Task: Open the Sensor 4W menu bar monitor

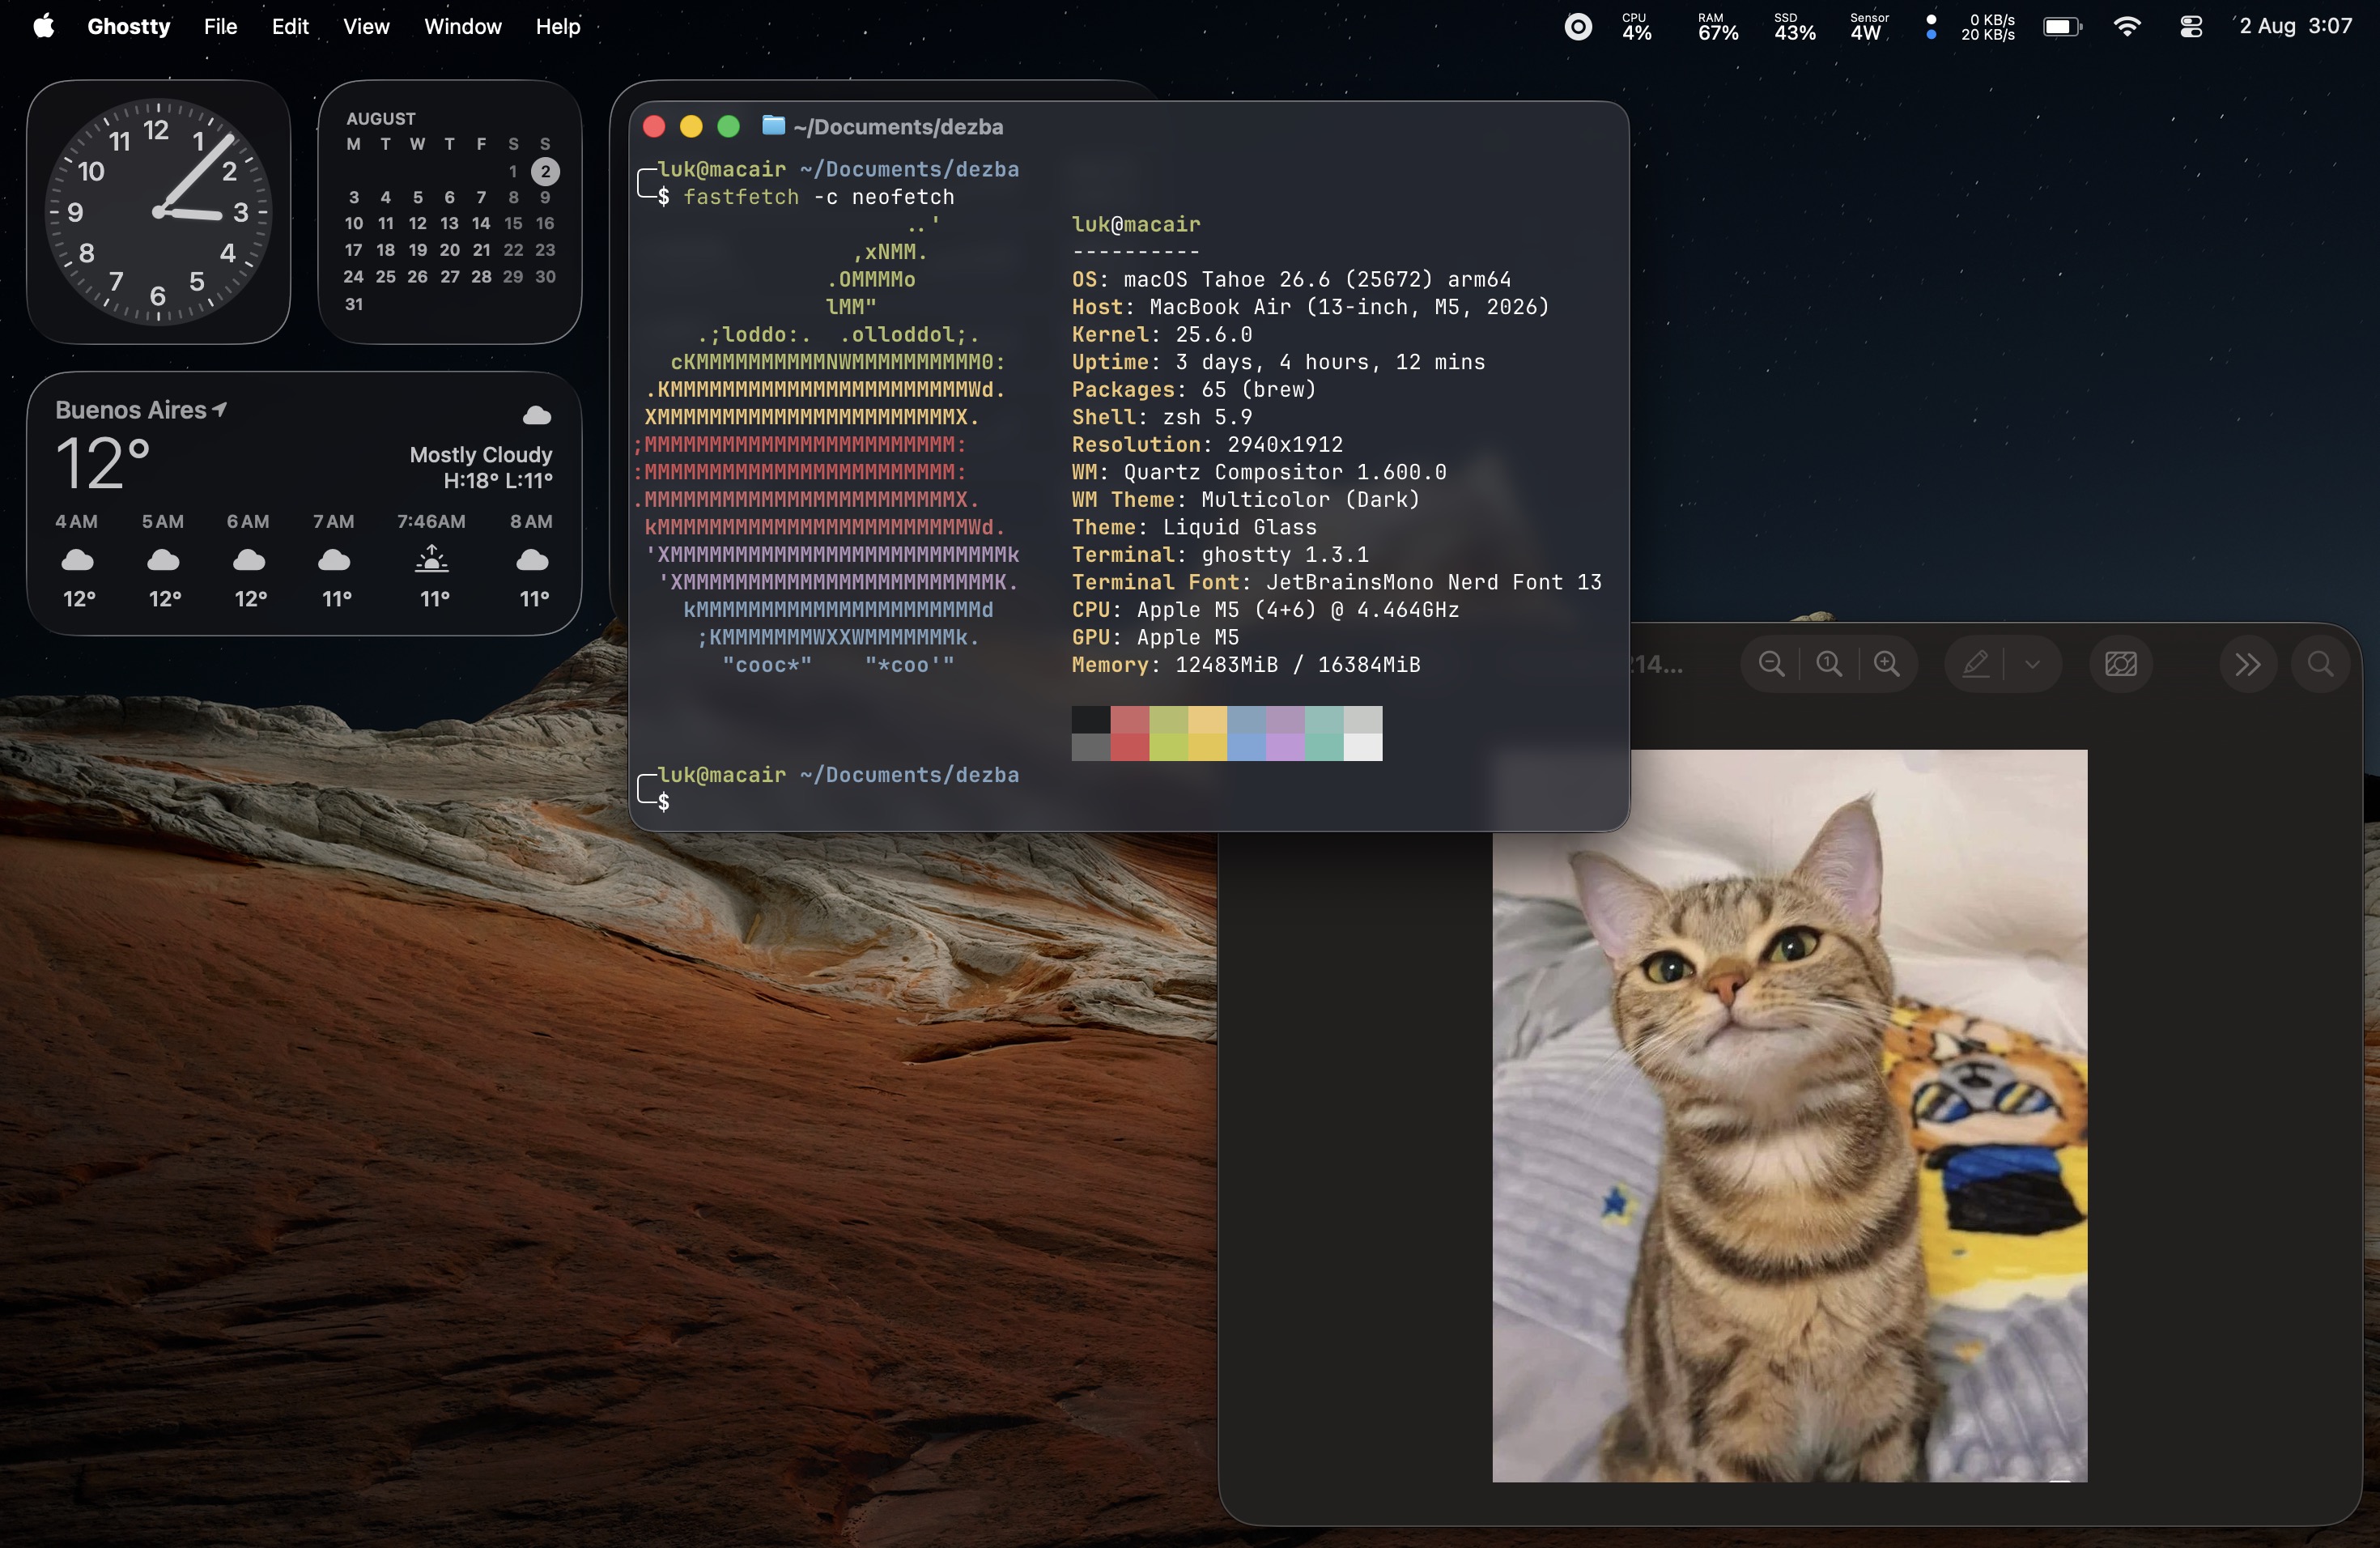Action: (1868, 27)
